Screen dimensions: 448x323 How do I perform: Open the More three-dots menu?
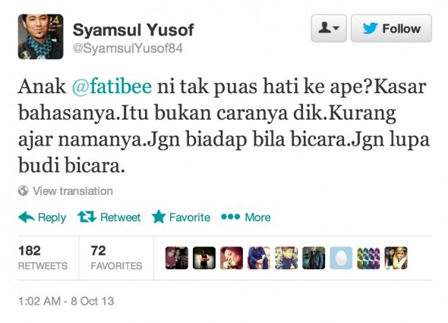[230, 217]
